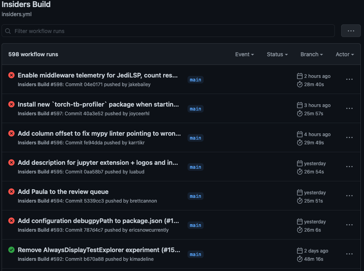Click the clock icon showing '48m 16s' duration
Image resolution: width=364 pixels, height=271 pixels.
pos(299,259)
